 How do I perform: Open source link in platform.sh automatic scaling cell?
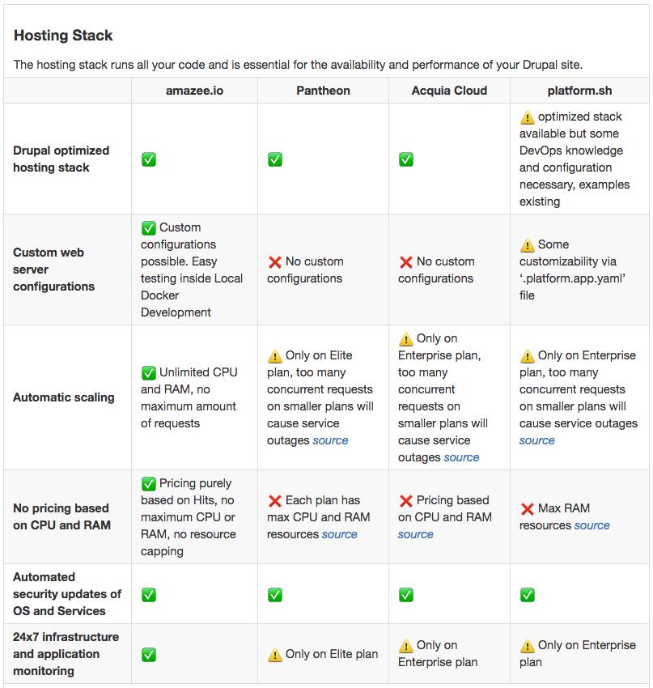click(537, 440)
